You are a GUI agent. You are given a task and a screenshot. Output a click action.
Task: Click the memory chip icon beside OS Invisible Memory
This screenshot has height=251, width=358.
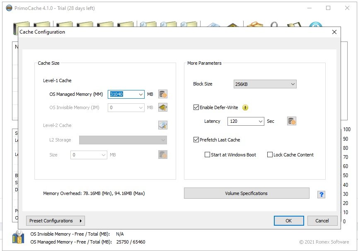(163, 107)
